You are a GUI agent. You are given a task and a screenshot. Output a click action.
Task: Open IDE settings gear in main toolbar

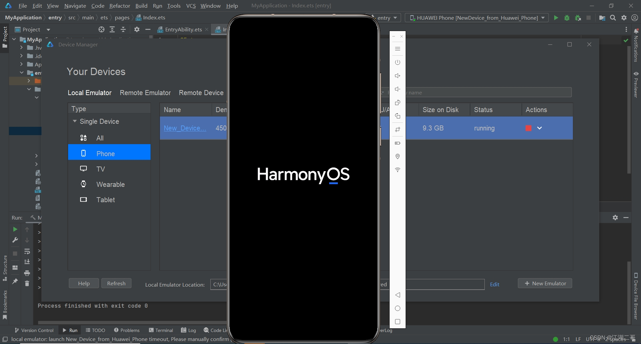click(624, 18)
